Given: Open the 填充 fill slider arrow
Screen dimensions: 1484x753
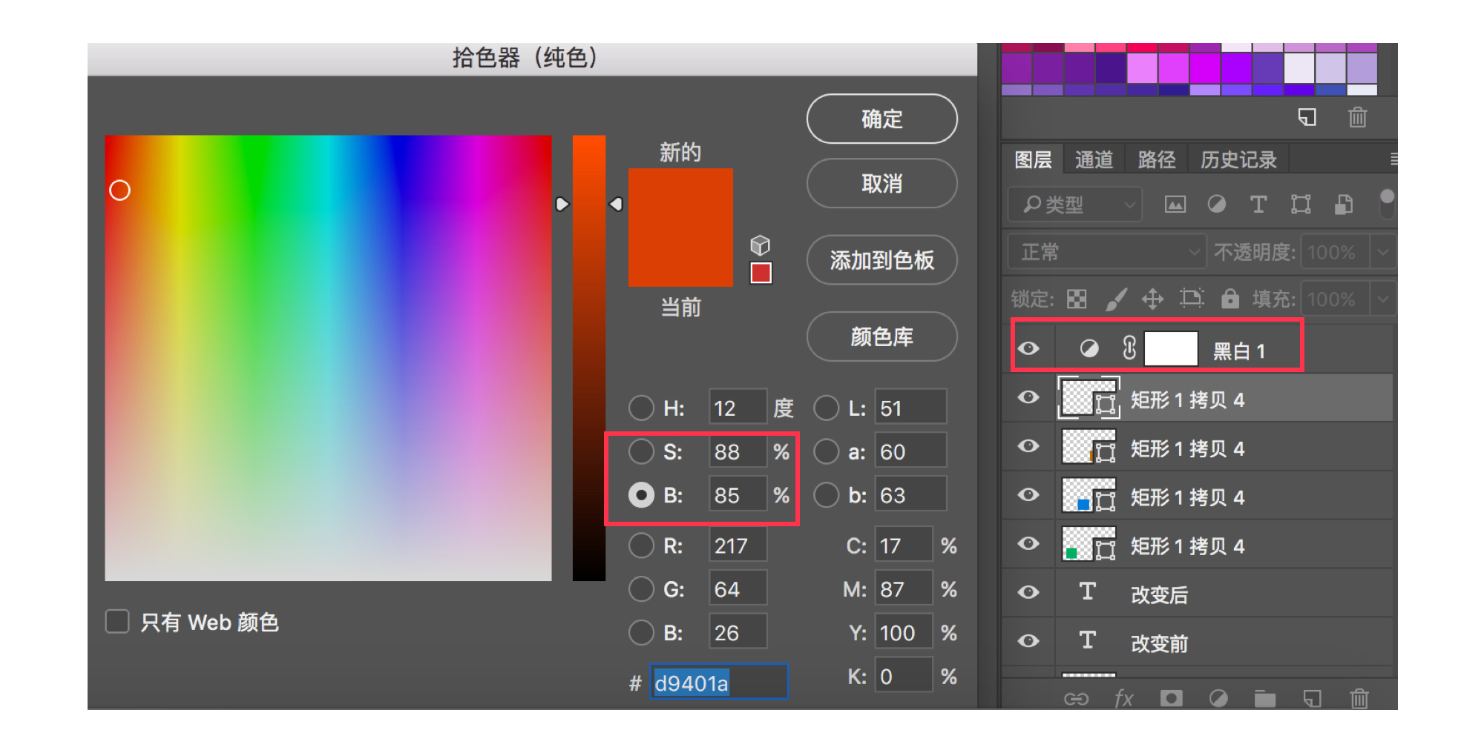Looking at the screenshot, I should click(1383, 299).
